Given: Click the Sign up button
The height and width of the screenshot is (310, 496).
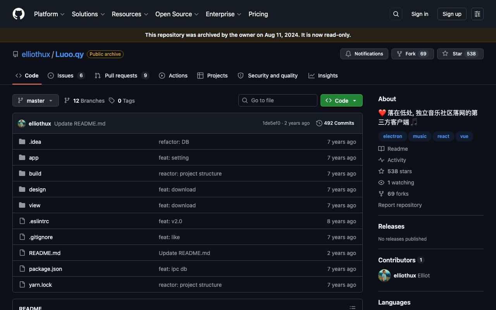Looking at the screenshot, I should point(452,14).
